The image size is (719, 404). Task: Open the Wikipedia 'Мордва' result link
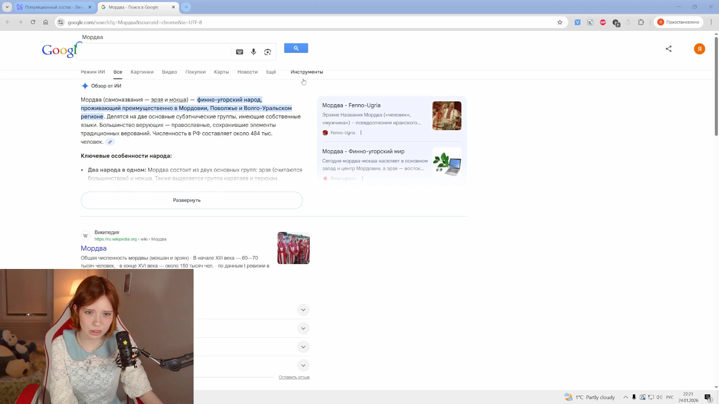(x=94, y=248)
